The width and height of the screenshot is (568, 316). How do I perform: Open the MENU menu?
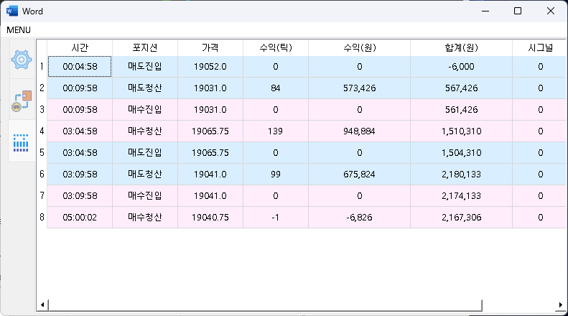point(19,30)
